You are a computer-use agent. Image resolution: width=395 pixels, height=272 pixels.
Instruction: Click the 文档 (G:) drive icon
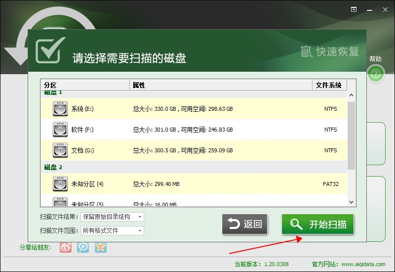60,150
